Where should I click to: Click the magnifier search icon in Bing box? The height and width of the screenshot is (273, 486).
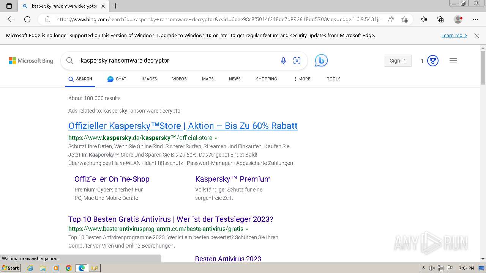tap(69, 61)
